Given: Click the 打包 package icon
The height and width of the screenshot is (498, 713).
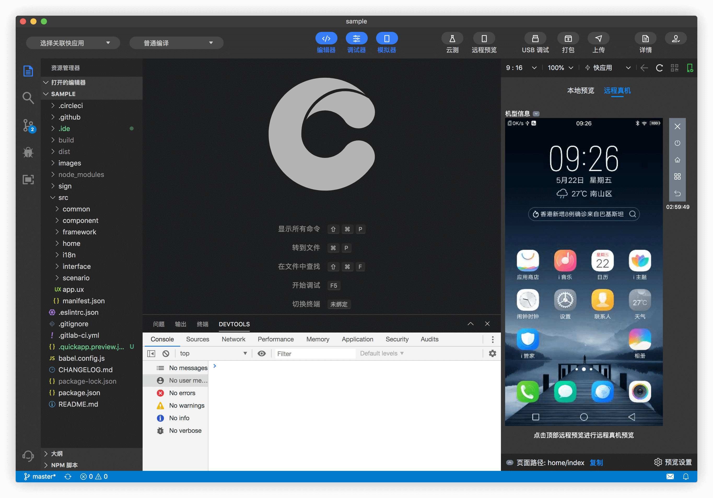Looking at the screenshot, I should click(568, 38).
